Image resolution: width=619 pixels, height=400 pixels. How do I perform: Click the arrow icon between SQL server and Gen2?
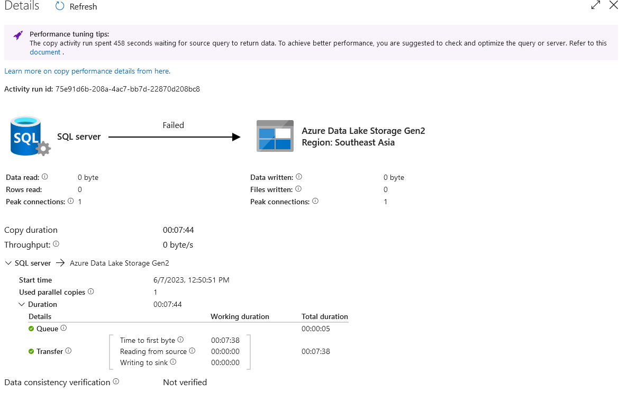[60, 263]
